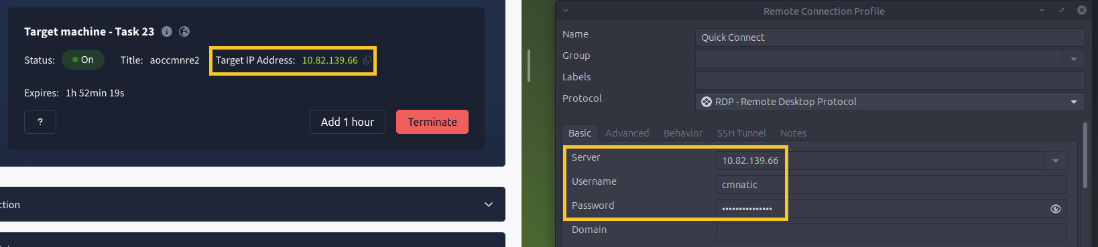Click the question mark help button
1098x247 pixels.
(40, 122)
